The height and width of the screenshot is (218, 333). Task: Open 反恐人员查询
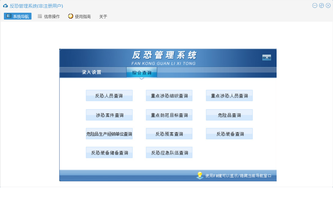pos(109,96)
